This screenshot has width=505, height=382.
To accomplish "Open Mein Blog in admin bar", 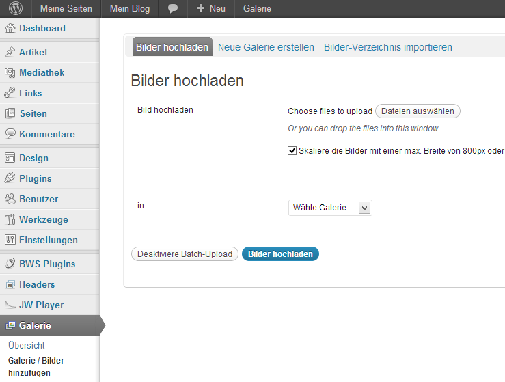I will pyautogui.click(x=130, y=9).
